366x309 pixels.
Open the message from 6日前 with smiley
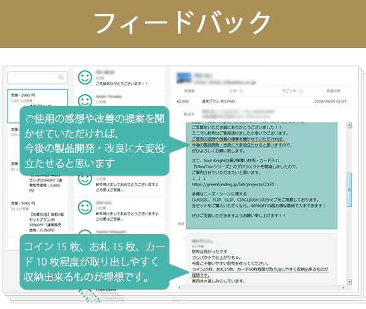119,78
